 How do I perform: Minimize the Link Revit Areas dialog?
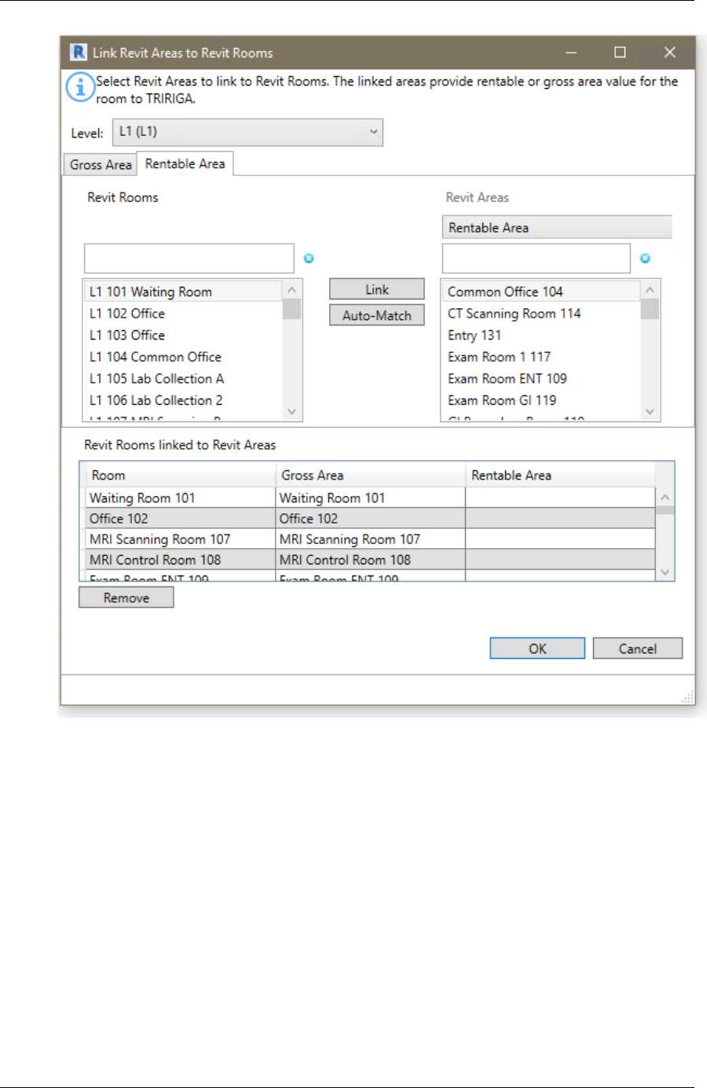571,53
